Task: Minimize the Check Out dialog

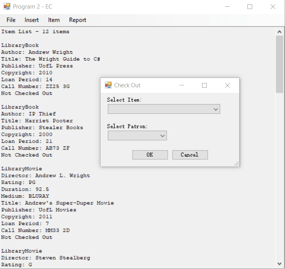Action: 181,85
